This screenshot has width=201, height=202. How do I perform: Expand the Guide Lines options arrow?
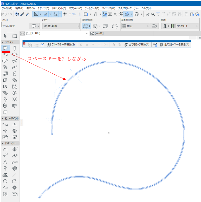(40, 14)
